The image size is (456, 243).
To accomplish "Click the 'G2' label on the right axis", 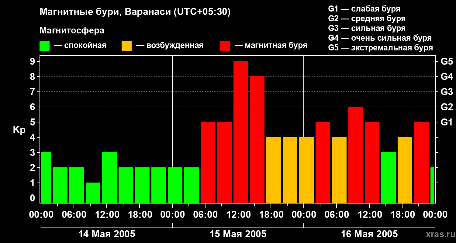I will pos(447,107).
